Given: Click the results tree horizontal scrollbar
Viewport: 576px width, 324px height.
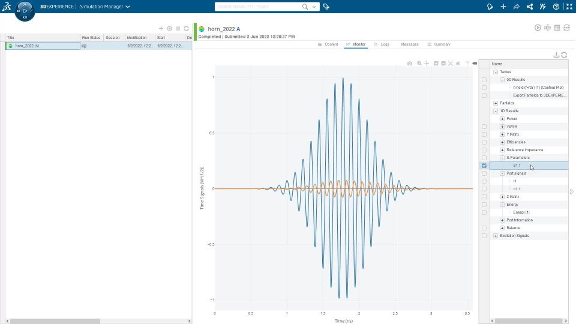Looking at the screenshot, I should click(529, 320).
